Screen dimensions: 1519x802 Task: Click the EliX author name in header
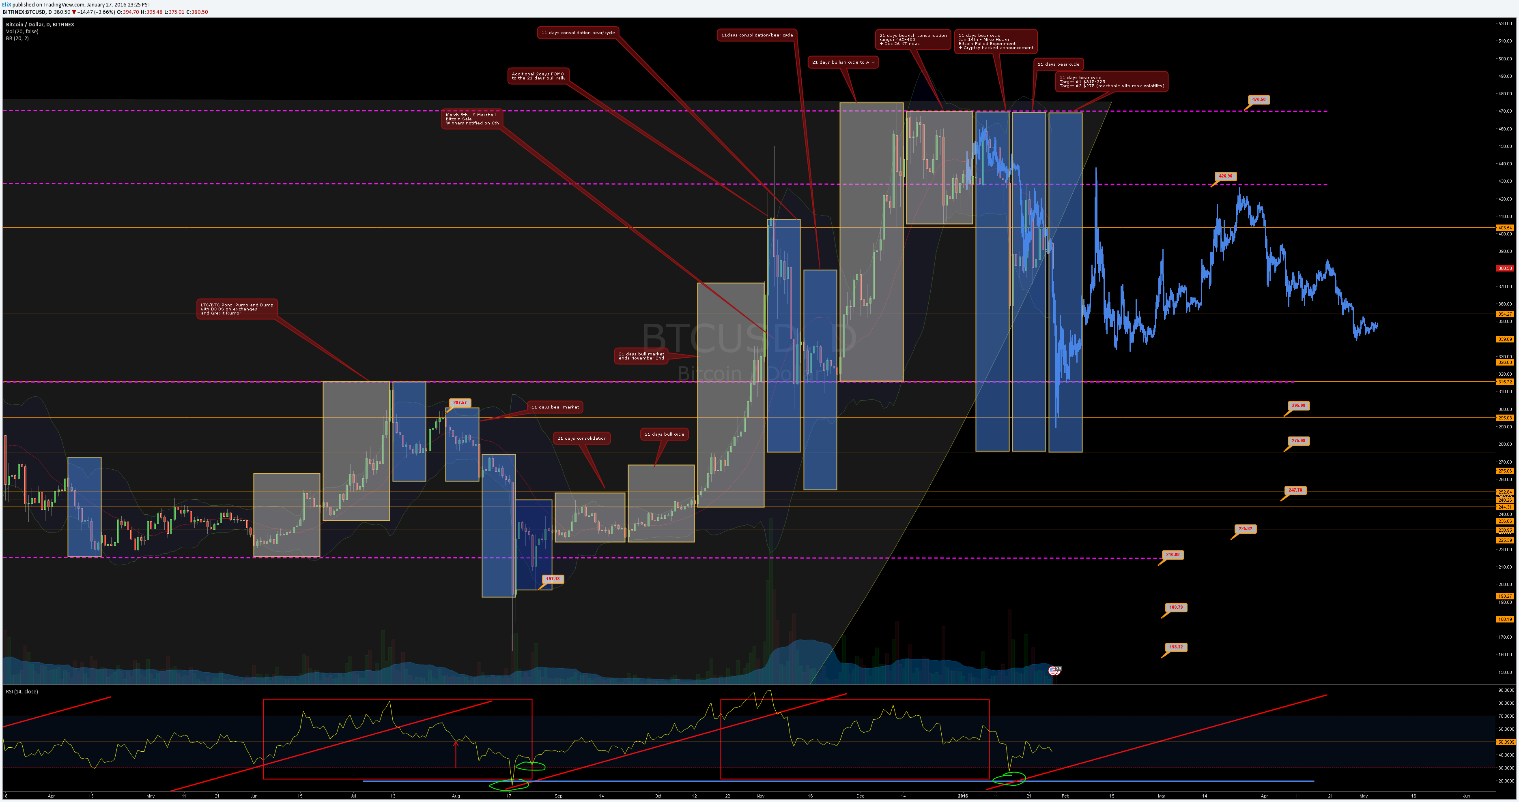[x=6, y=5]
